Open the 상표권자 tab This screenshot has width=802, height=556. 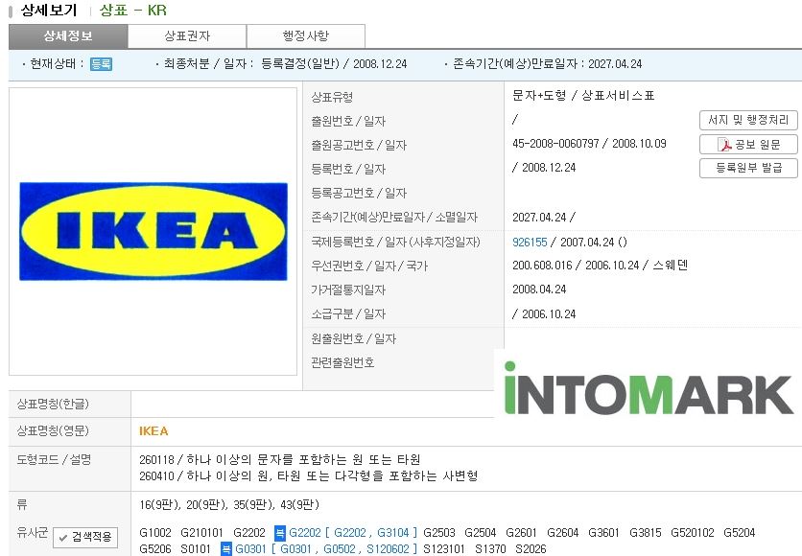click(x=187, y=35)
